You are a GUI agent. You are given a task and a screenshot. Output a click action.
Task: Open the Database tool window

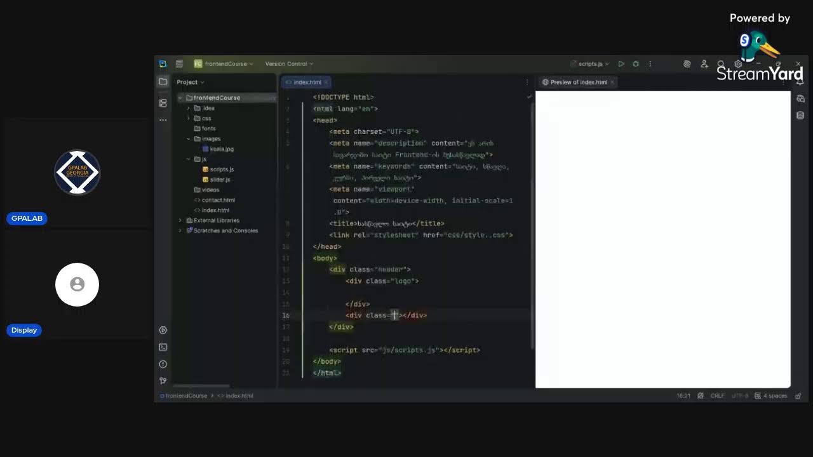800,116
